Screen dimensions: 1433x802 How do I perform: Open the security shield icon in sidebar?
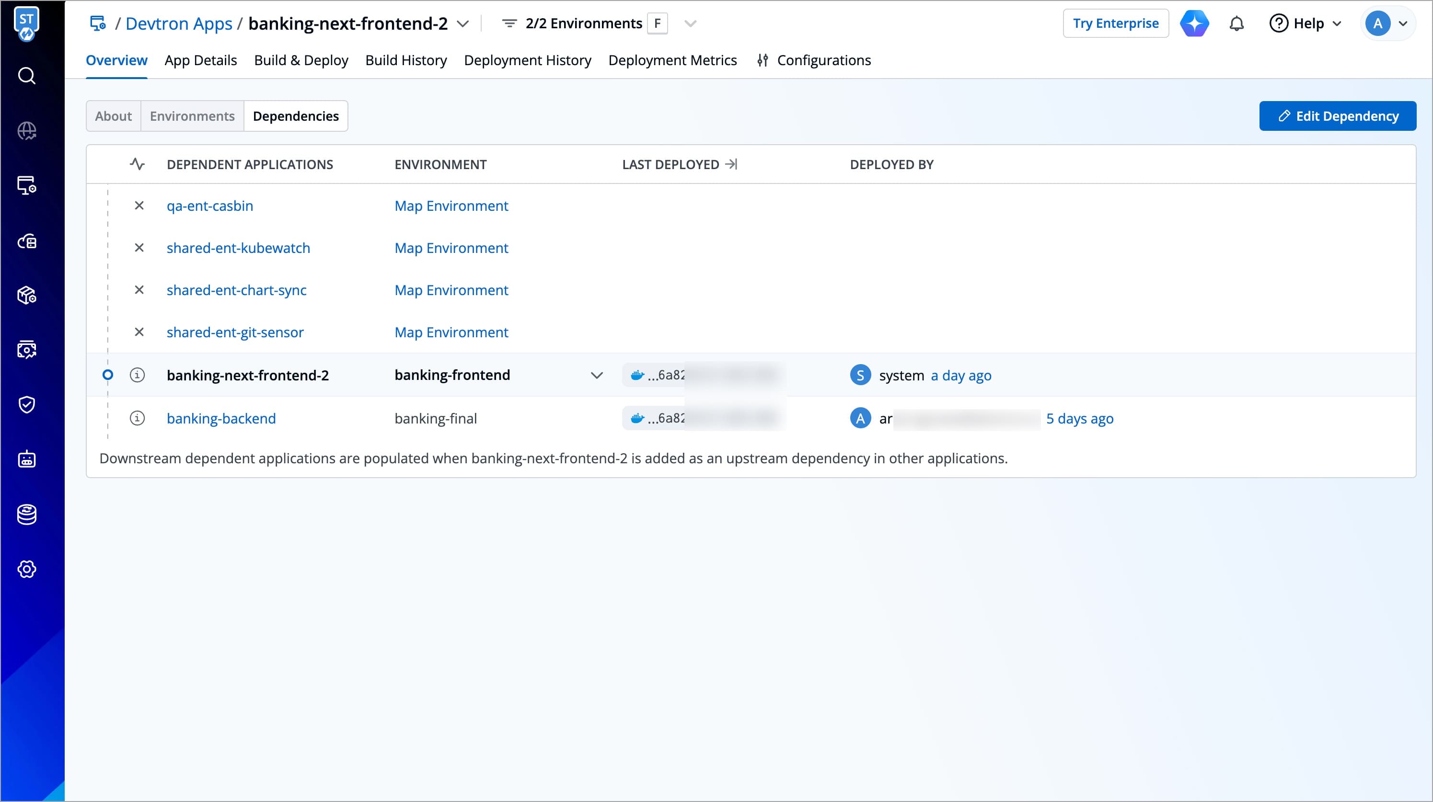[27, 404]
